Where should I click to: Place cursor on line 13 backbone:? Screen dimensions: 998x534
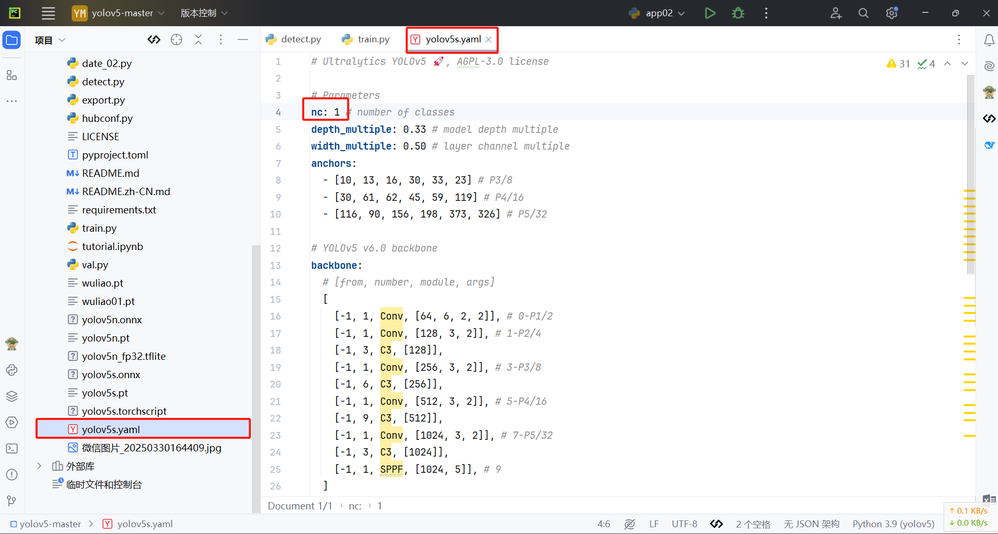[x=337, y=265]
